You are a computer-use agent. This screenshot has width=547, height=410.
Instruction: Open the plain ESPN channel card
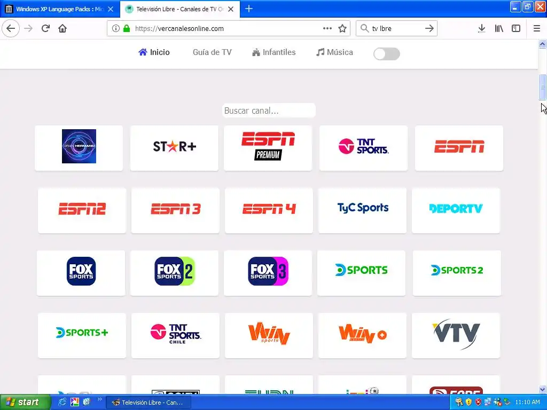click(459, 148)
